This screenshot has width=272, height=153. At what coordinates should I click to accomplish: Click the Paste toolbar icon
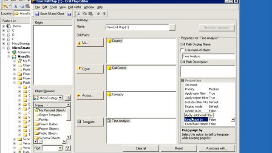tap(91, 14)
